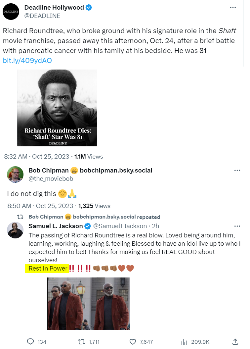Image resolution: width=250 pixels, height=349 pixels.
Task: Click Deadline Hollywood profile avatar
Action: pos(11,11)
